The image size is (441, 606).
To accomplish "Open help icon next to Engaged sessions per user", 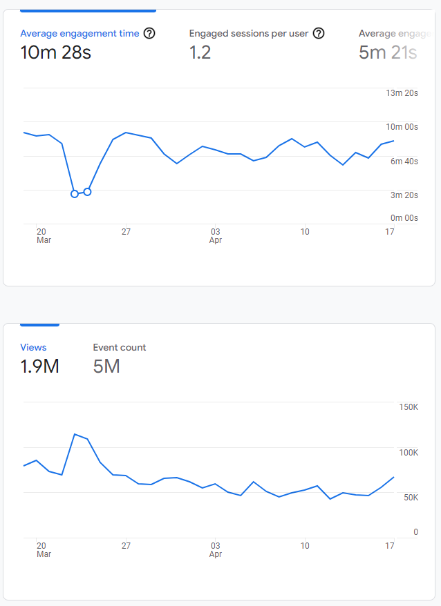I will pos(319,33).
